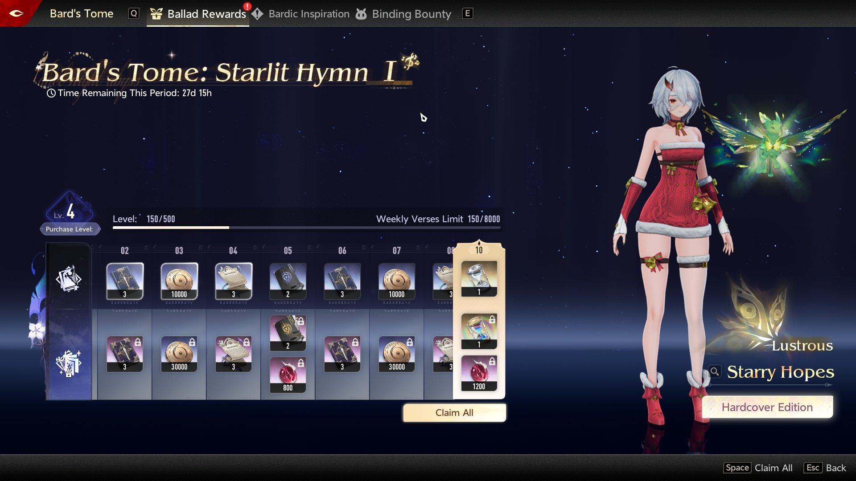Open the Bard's Tome tab
The height and width of the screenshot is (481, 856).
pyautogui.click(x=82, y=14)
